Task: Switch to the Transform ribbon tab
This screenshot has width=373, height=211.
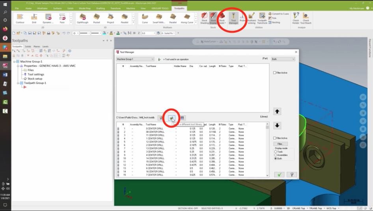Action: pos(116,8)
